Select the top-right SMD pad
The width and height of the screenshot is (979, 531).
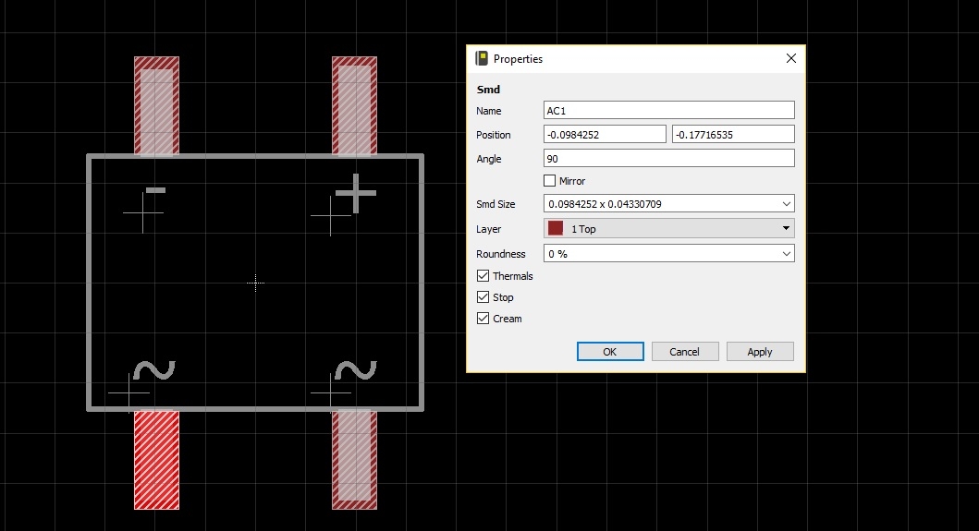click(x=355, y=106)
